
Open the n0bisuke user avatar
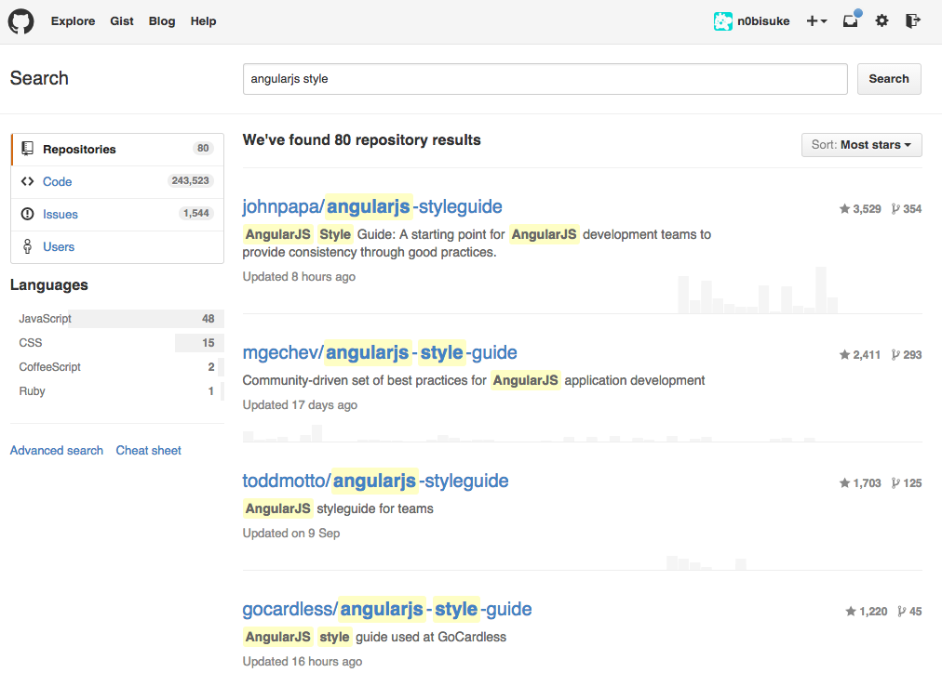pyautogui.click(x=722, y=21)
